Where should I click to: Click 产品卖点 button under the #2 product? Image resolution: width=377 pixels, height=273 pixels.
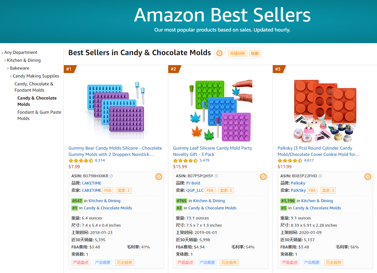point(185,263)
